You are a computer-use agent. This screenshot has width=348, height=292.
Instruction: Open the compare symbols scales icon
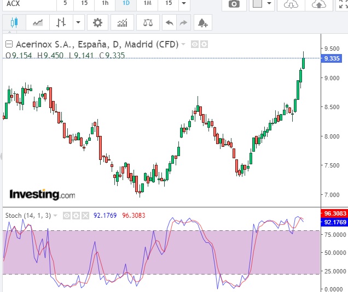coord(148,22)
